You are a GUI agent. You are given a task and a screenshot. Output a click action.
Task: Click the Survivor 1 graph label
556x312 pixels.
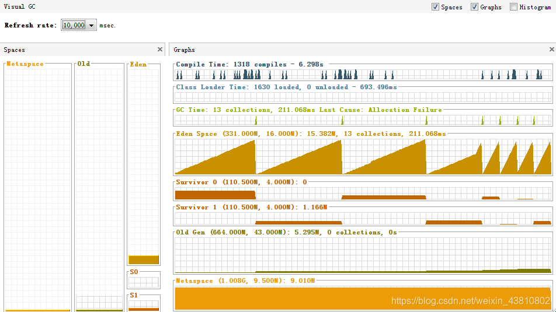251,207
